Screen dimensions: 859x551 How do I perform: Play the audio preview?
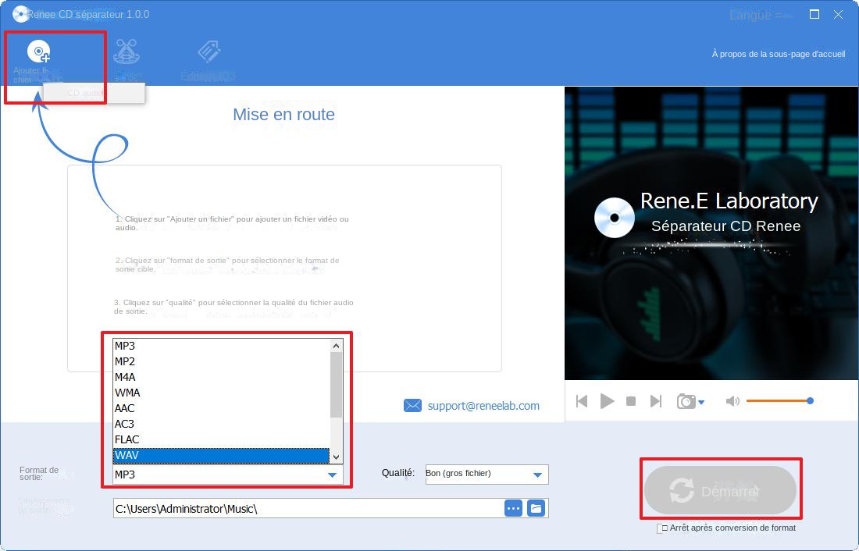point(607,400)
